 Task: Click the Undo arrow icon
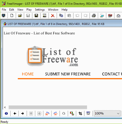(77, 16)
